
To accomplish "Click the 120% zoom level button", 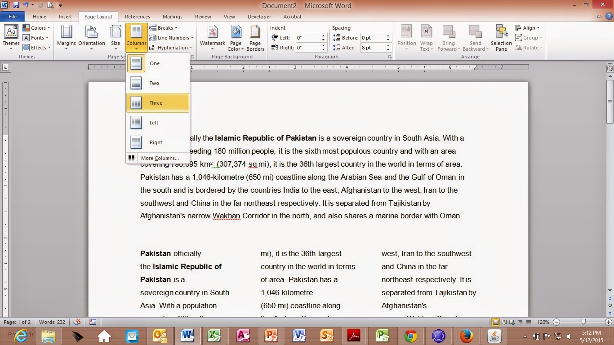I will (543, 322).
